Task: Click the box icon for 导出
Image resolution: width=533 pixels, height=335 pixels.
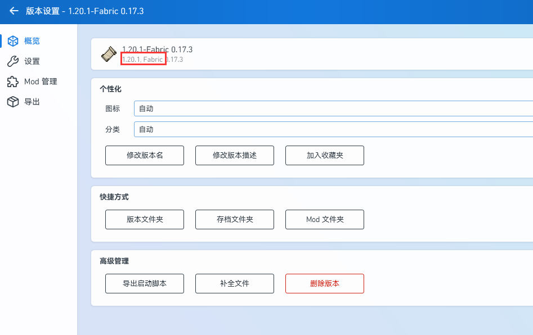Action: [x=12, y=102]
